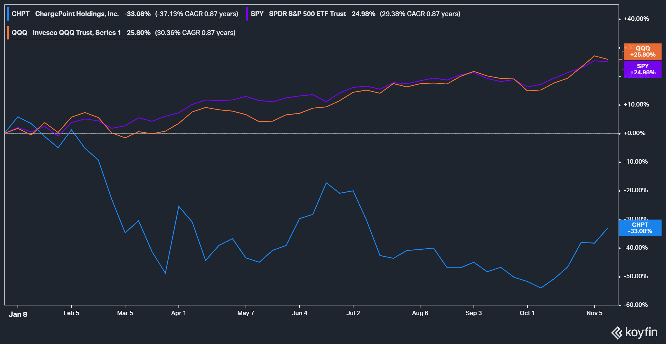The width and height of the screenshot is (666, 344).
Task: Click the Nov 5 date axis label
Action: 594,313
